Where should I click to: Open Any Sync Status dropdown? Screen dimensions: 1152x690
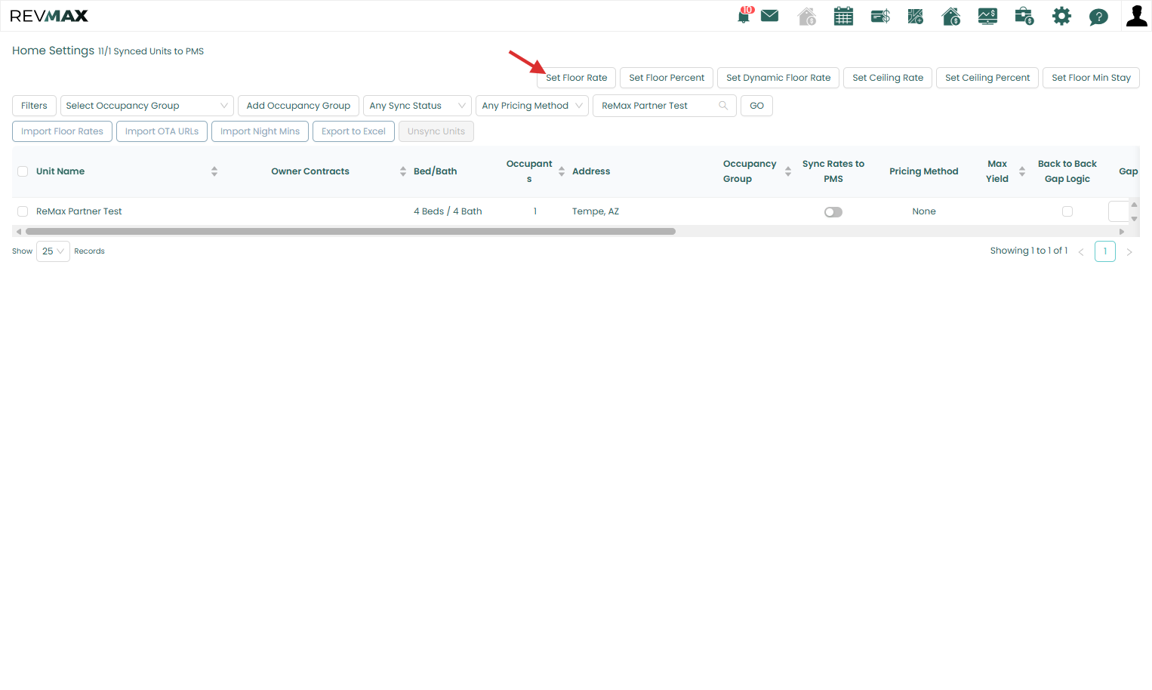click(x=417, y=106)
